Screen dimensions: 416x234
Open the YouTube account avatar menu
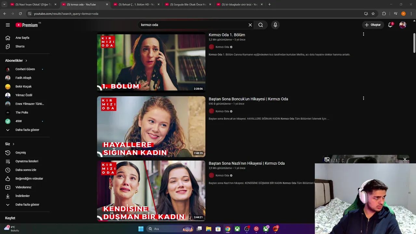pos(403,25)
